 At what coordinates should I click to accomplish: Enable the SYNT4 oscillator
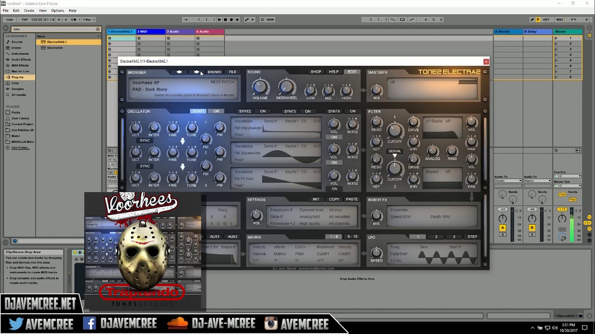(352, 111)
